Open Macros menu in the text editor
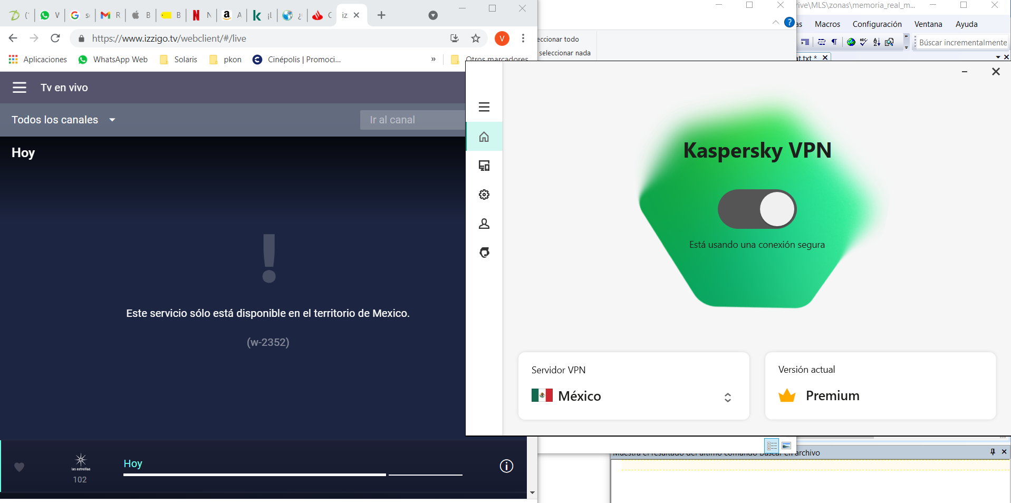This screenshot has height=503, width=1011. 827,24
